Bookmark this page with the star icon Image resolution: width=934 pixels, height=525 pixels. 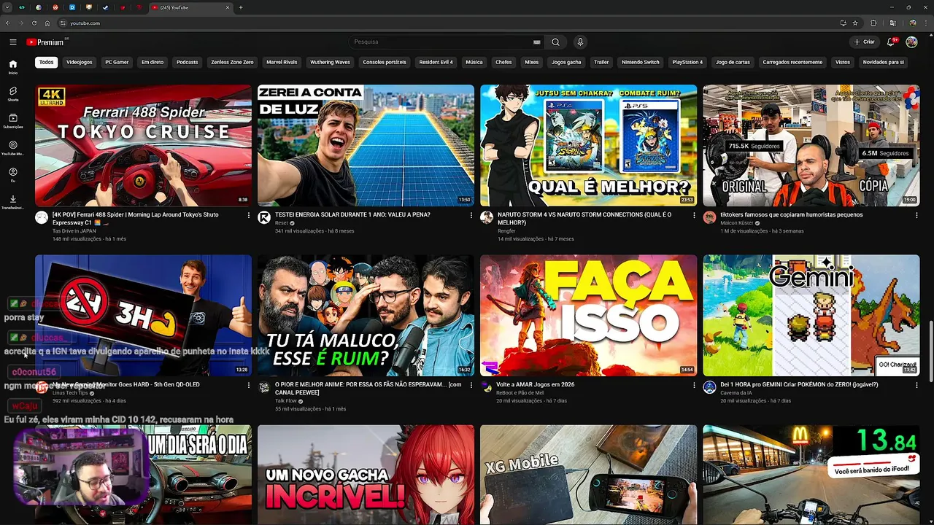pyautogui.click(x=855, y=23)
